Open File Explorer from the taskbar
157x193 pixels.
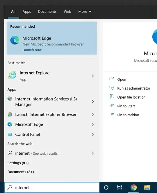(147, 187)
